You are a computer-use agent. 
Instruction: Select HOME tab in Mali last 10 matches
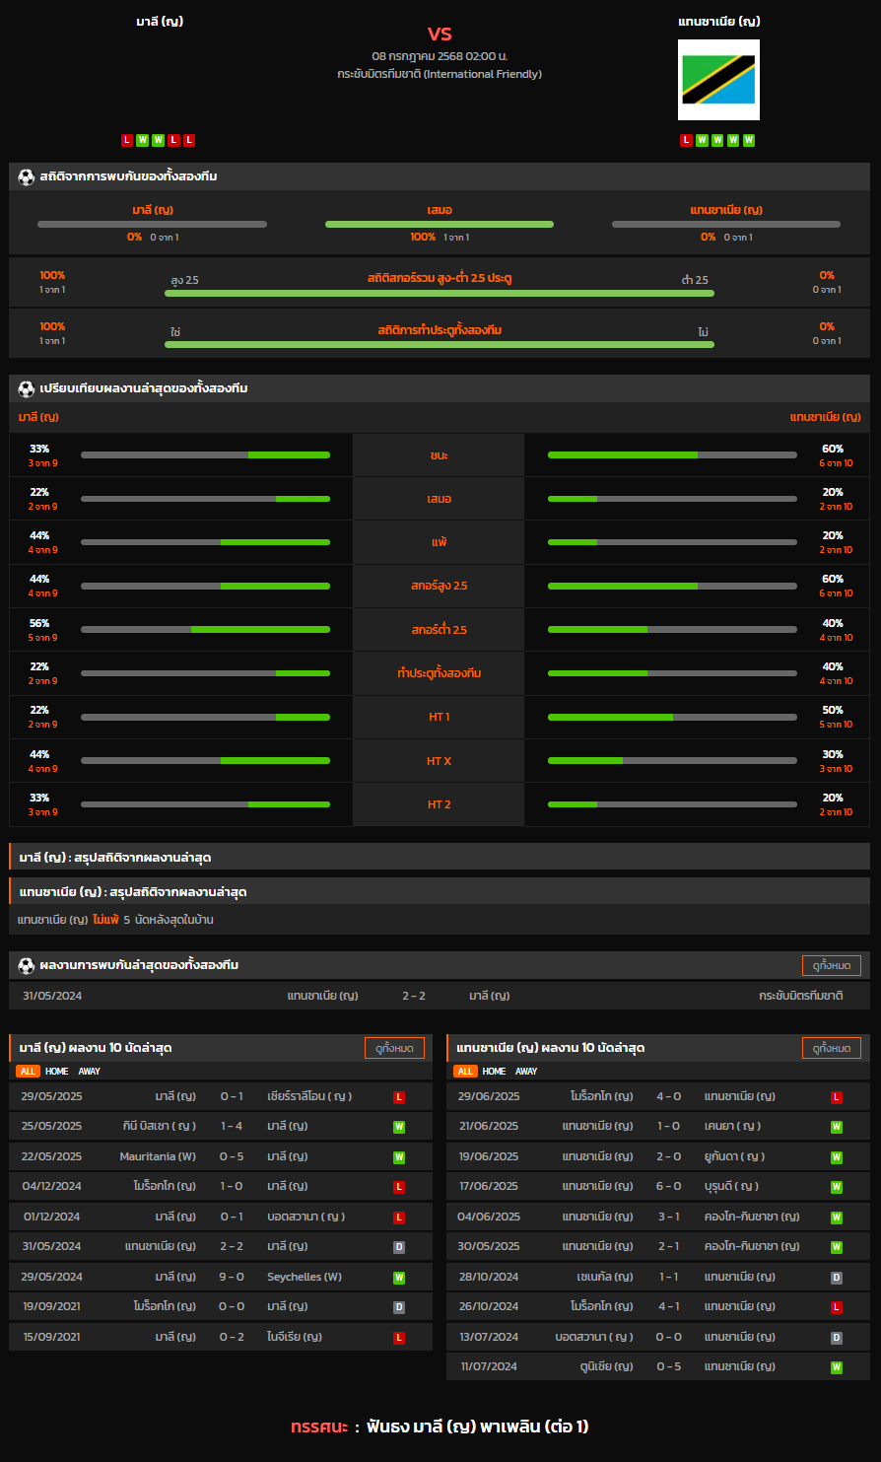coord(57,1072)
